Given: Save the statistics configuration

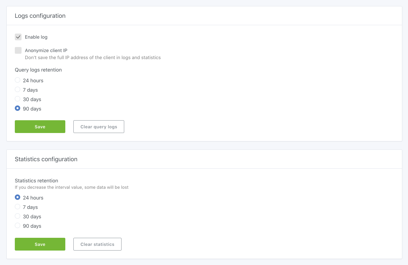Looking at the screenshot, I should point(40,244).
